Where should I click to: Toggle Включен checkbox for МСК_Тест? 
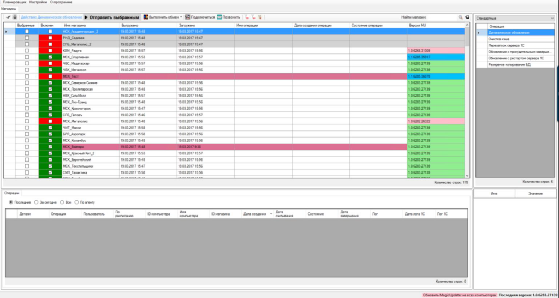[50, 76]
